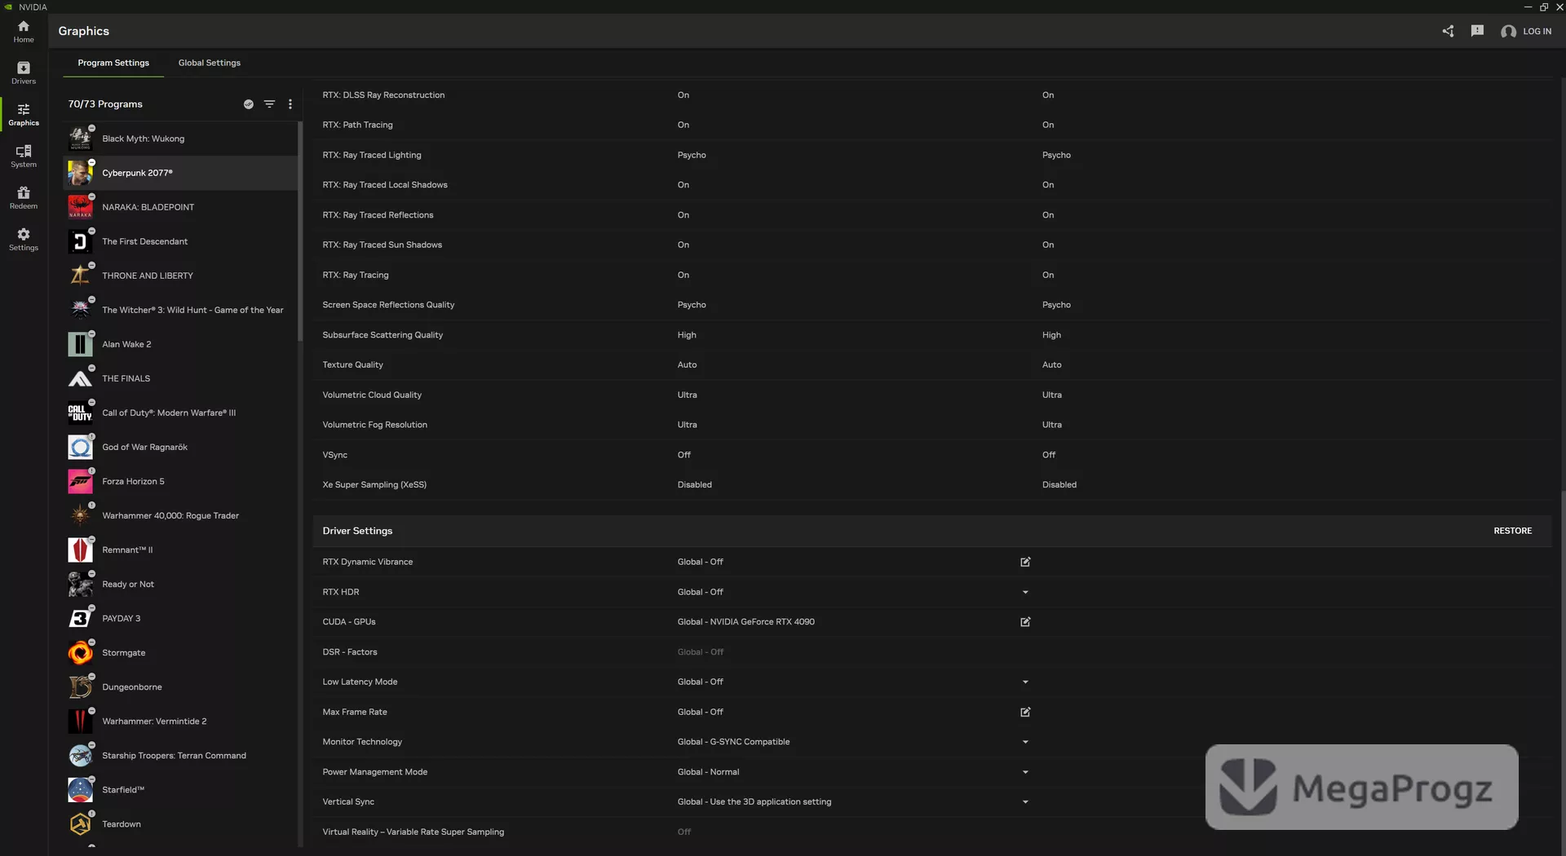Edit Max Frame Rate setting
This screenshot has width=1566, height=856.
point(1025,712)
